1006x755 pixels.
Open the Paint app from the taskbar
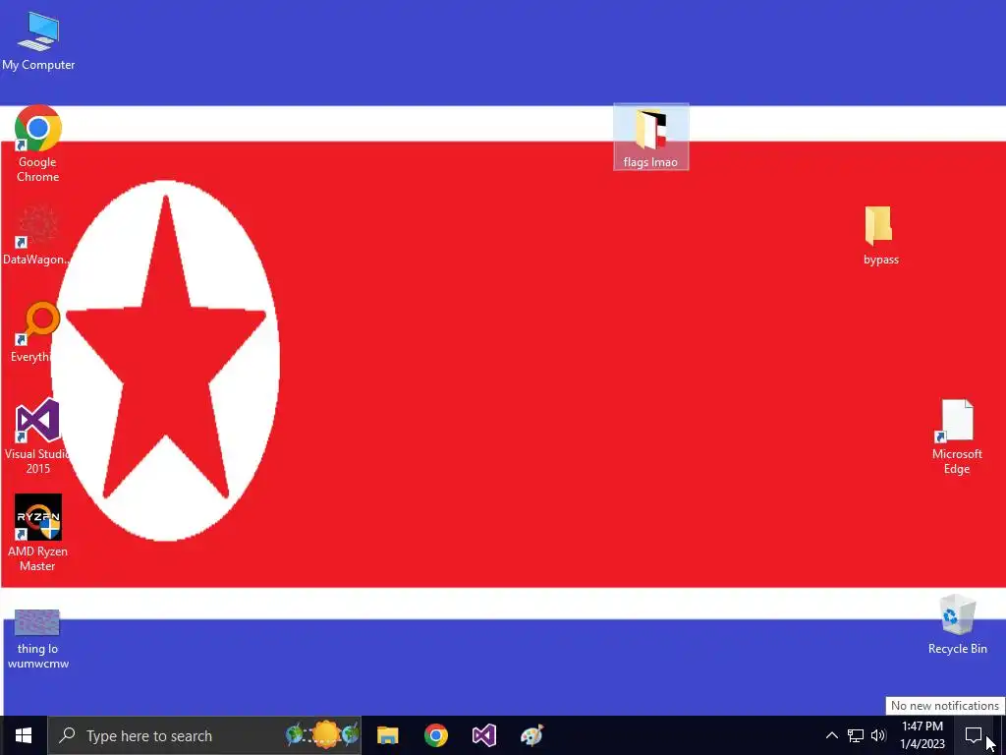[531, 735]
